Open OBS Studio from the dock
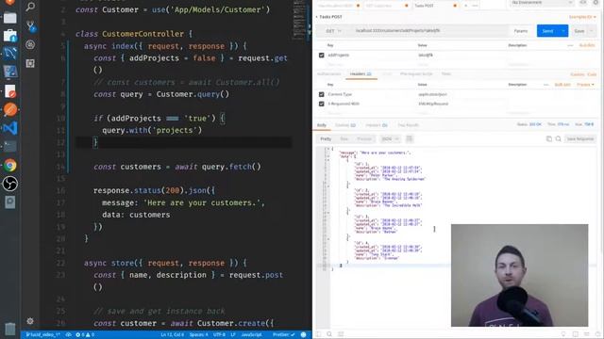604x339 pixels. click(10, 184)
